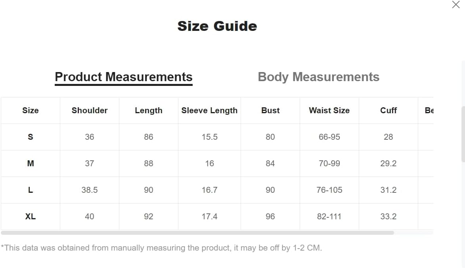Click the L size row label

pos(31,190)
